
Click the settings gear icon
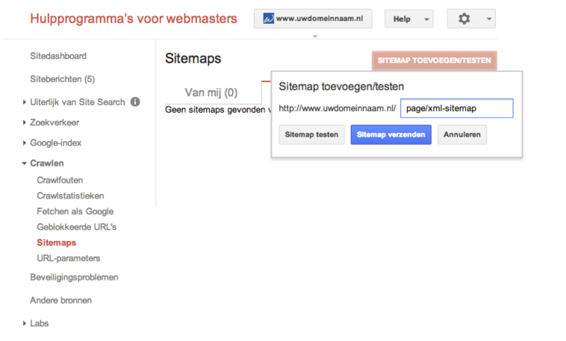[x=464, y=19]
